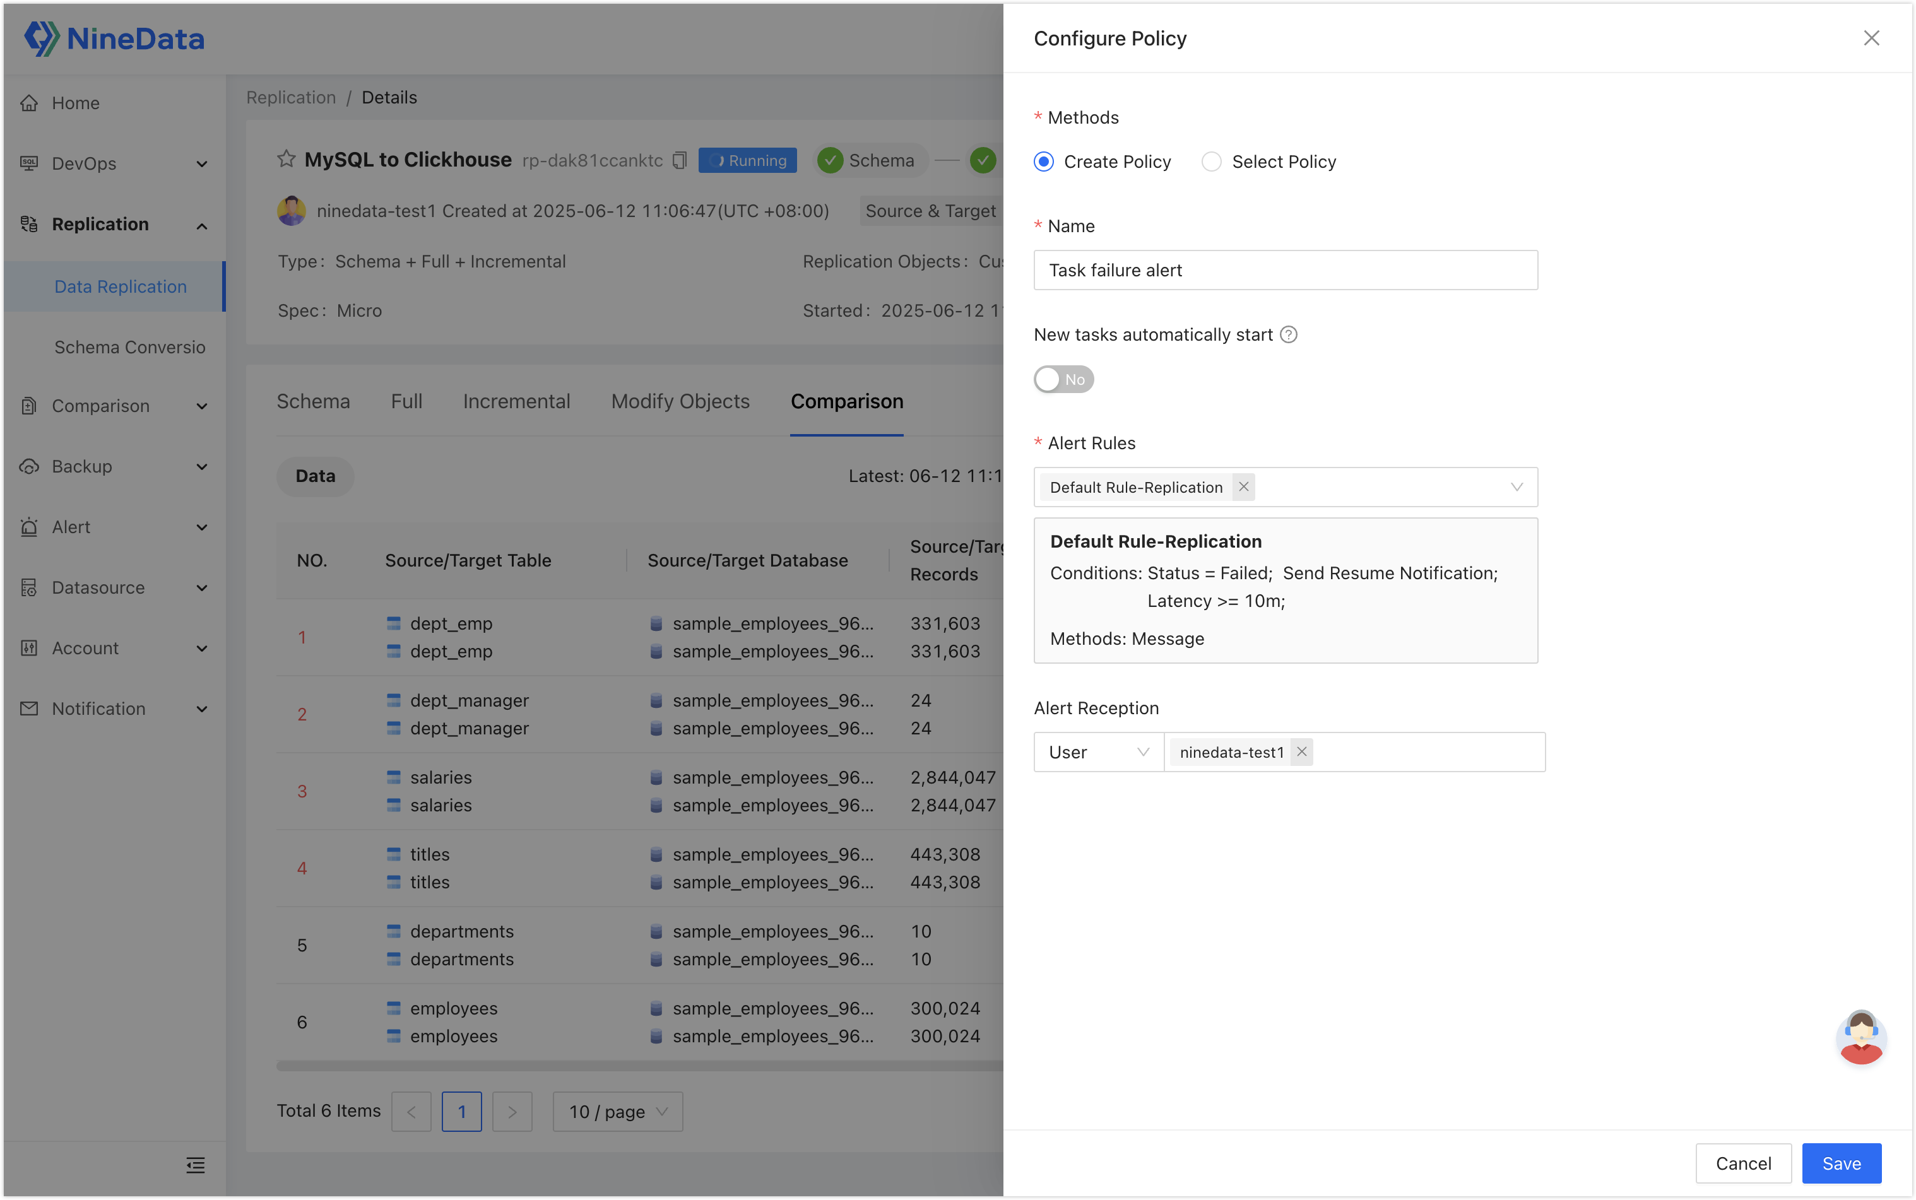This screenshot has width=1916, height=1200.
Task: Click the Alert Reception recipients field
Action: click(x=1354, y=753)
